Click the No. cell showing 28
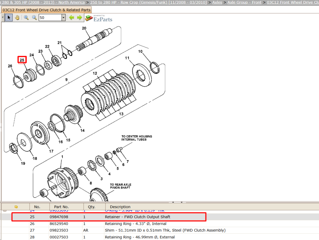The height and width of the screenshot is (240, 319). pyautogui.click(x=32, y=237)
